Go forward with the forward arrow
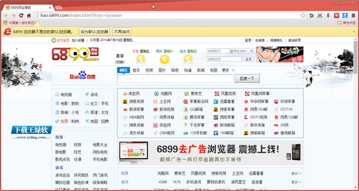Screen dimensions: 359x191 (x=14, y=16)
